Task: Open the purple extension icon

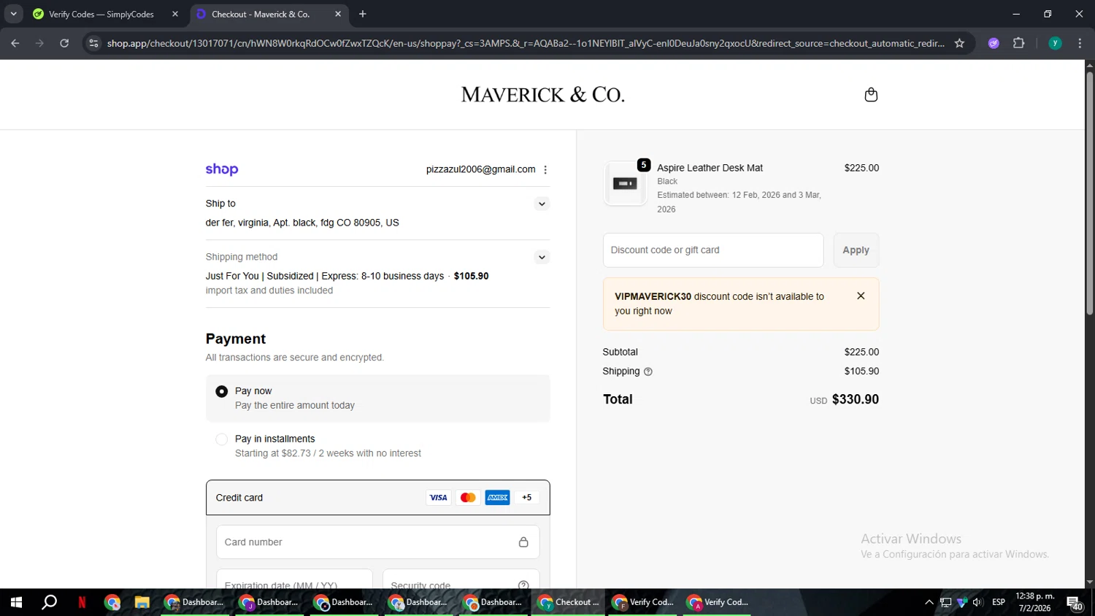Action: [x=994, y=43]
